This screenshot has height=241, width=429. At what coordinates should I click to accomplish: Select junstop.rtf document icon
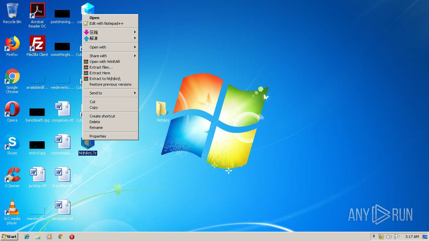coord(37,177)
